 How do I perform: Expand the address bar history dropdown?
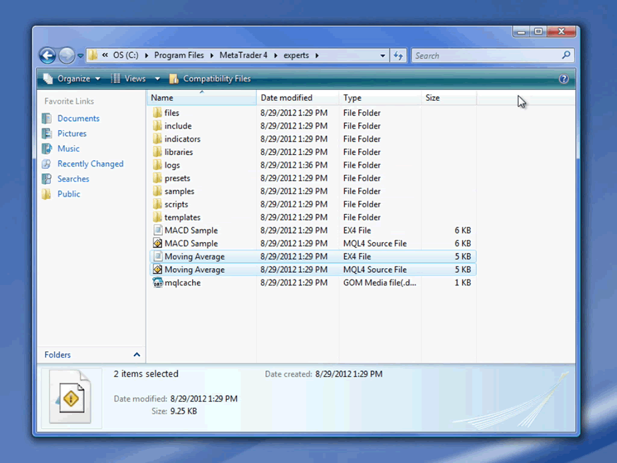coord(382,55)
